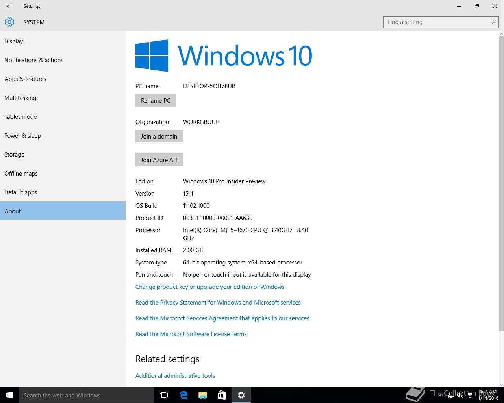Viewport: 504px width, 403px height.
Task: Click the System gear icon in the header
Action: (9, 22)
